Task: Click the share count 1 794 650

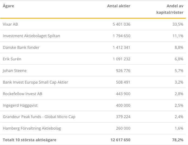Action: 121,36
